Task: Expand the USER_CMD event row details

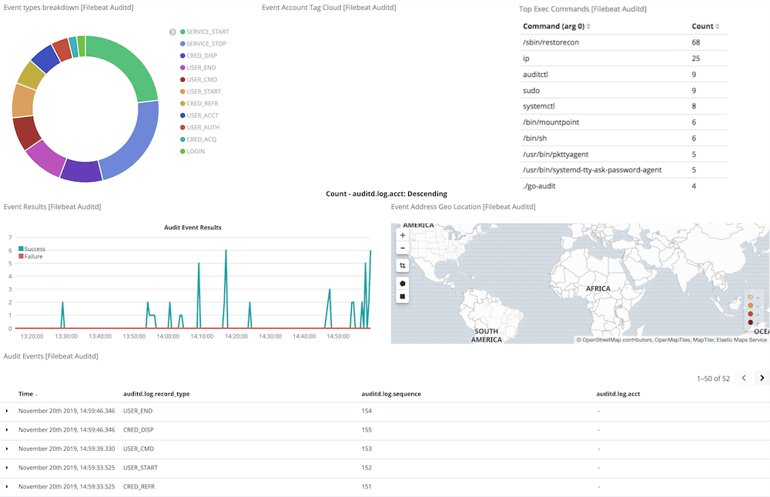Action: pyautogui.click(x=7, y=448)
